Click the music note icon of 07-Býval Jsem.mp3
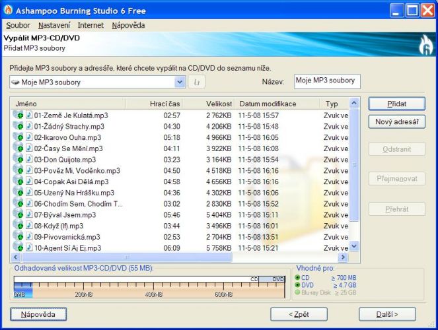438x330 pixels. coord(29,214)
